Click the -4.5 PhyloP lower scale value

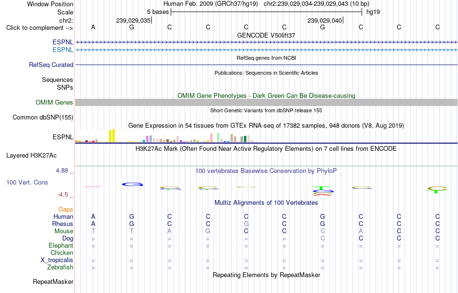tap(63, 195)
